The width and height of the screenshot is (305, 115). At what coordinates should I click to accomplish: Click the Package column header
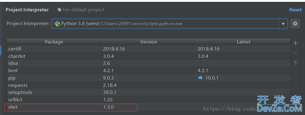(x=54, y=42)
